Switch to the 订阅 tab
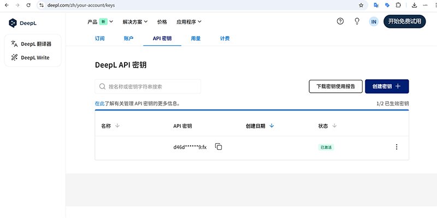 click(x=99, y=38)
